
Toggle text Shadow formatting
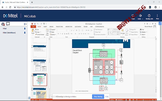64,34
